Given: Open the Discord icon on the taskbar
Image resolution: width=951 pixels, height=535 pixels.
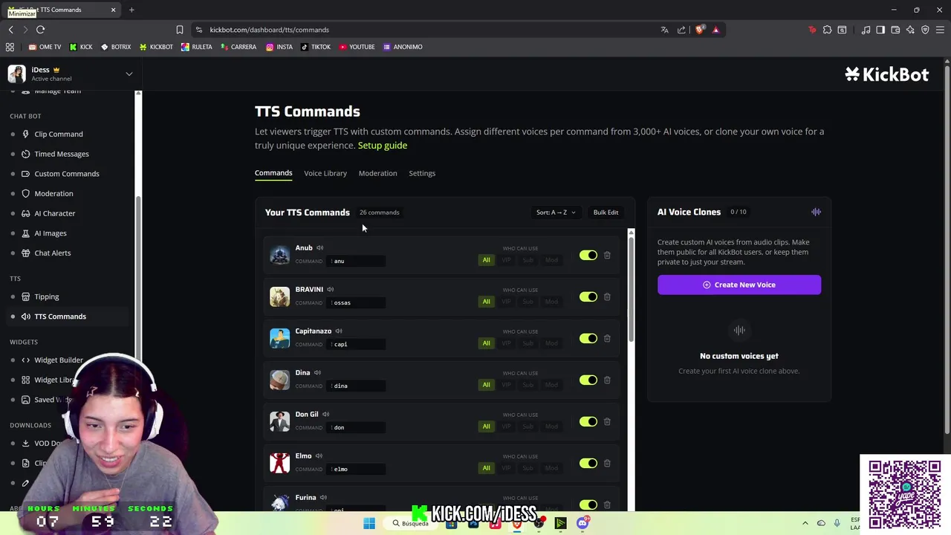Looking at the screenshot, I should (x=582, y=523).
